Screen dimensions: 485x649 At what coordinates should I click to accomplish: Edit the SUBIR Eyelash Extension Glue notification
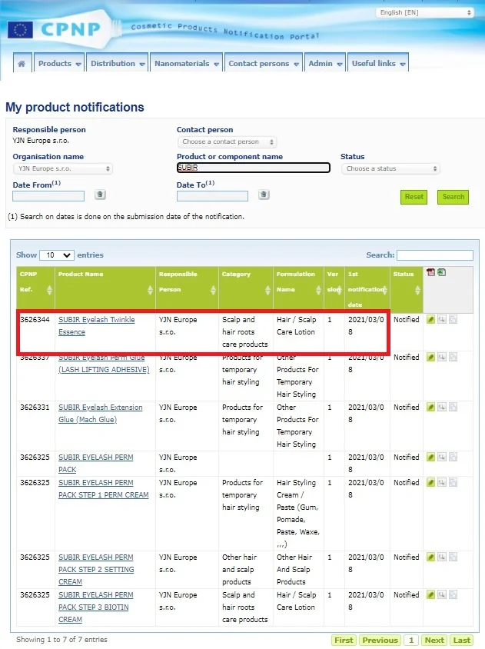coord(430,408)
